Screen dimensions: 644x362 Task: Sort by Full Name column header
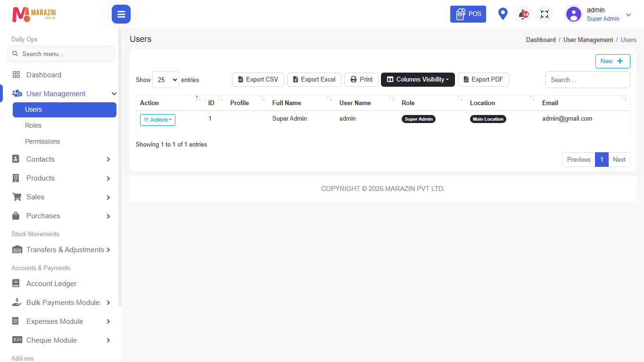pyautogui.click(x=301, y=103)
